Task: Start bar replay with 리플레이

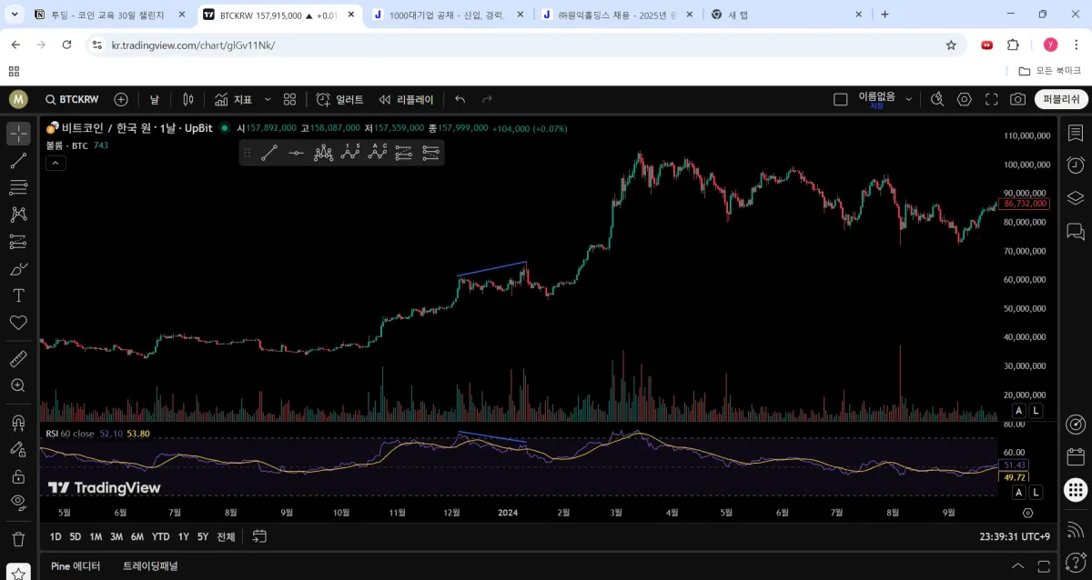Action: (x=407, y=100)
